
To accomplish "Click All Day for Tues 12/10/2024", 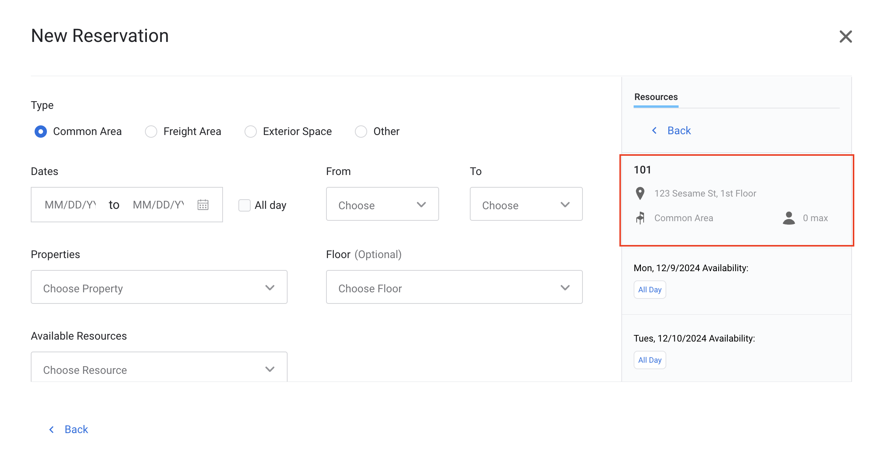I will pyautogui.click(x=650, y=360).
